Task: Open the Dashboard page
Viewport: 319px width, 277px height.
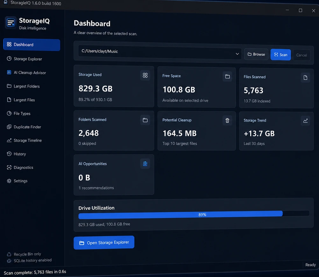Action: coord(32,45)
